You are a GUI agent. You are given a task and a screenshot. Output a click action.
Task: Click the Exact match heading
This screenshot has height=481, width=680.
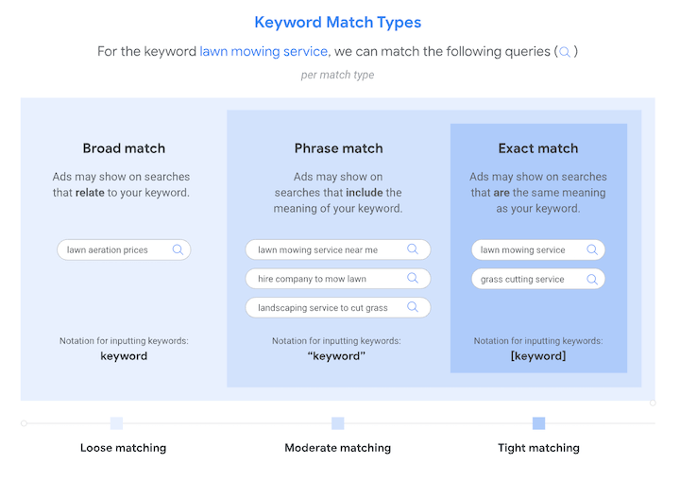(x=538, y=148)
